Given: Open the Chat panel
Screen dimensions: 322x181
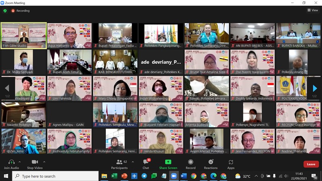Looking at the screenshot, I should coord(145,162).
